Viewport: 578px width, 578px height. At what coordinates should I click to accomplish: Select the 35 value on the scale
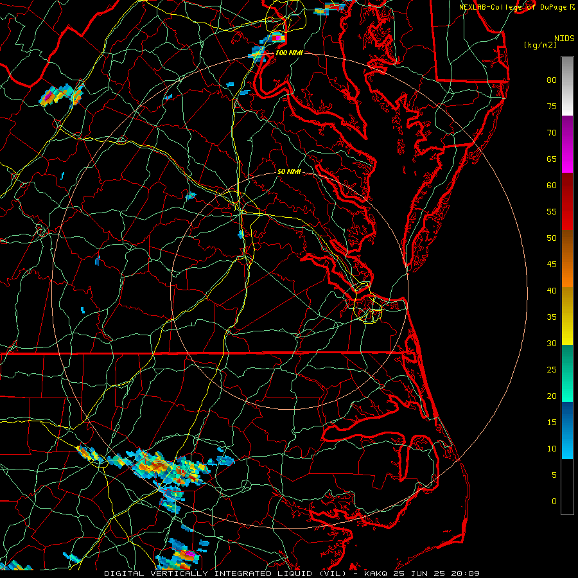tap(552, 317)
